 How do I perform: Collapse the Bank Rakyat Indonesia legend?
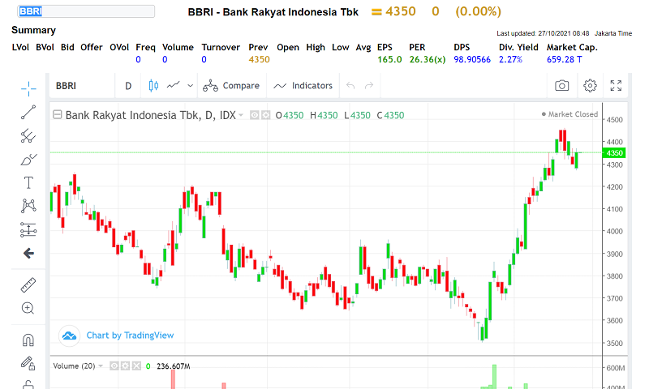tap(57, 115)
